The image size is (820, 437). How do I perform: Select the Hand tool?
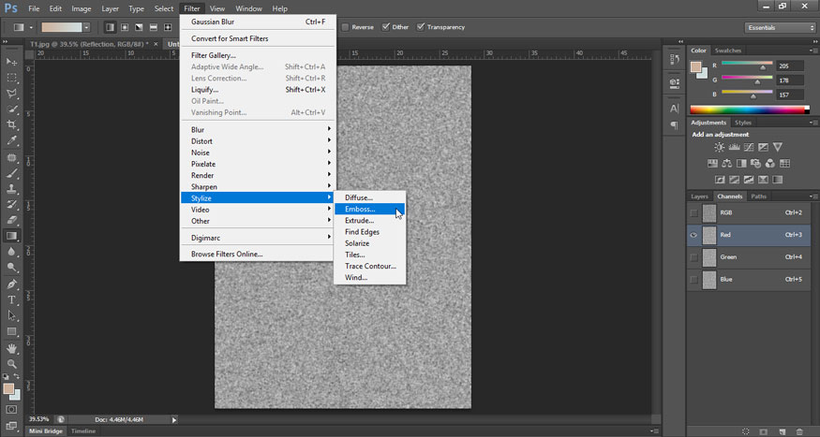tap(12, 348)
